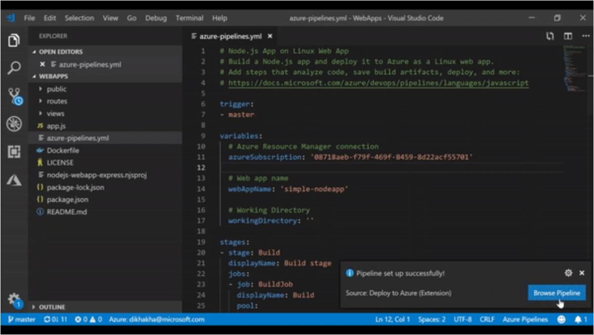Close the azure-pipelines.yml editor tab

pyautogui.click(x=270, y=36)
